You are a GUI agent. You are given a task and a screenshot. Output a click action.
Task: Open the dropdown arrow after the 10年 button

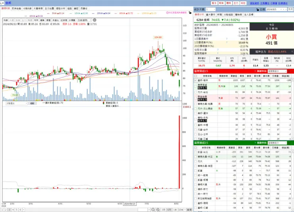(x=185, y=210)
